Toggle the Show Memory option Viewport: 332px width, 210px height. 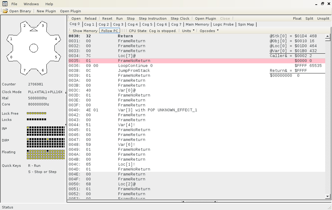[85, 31]
